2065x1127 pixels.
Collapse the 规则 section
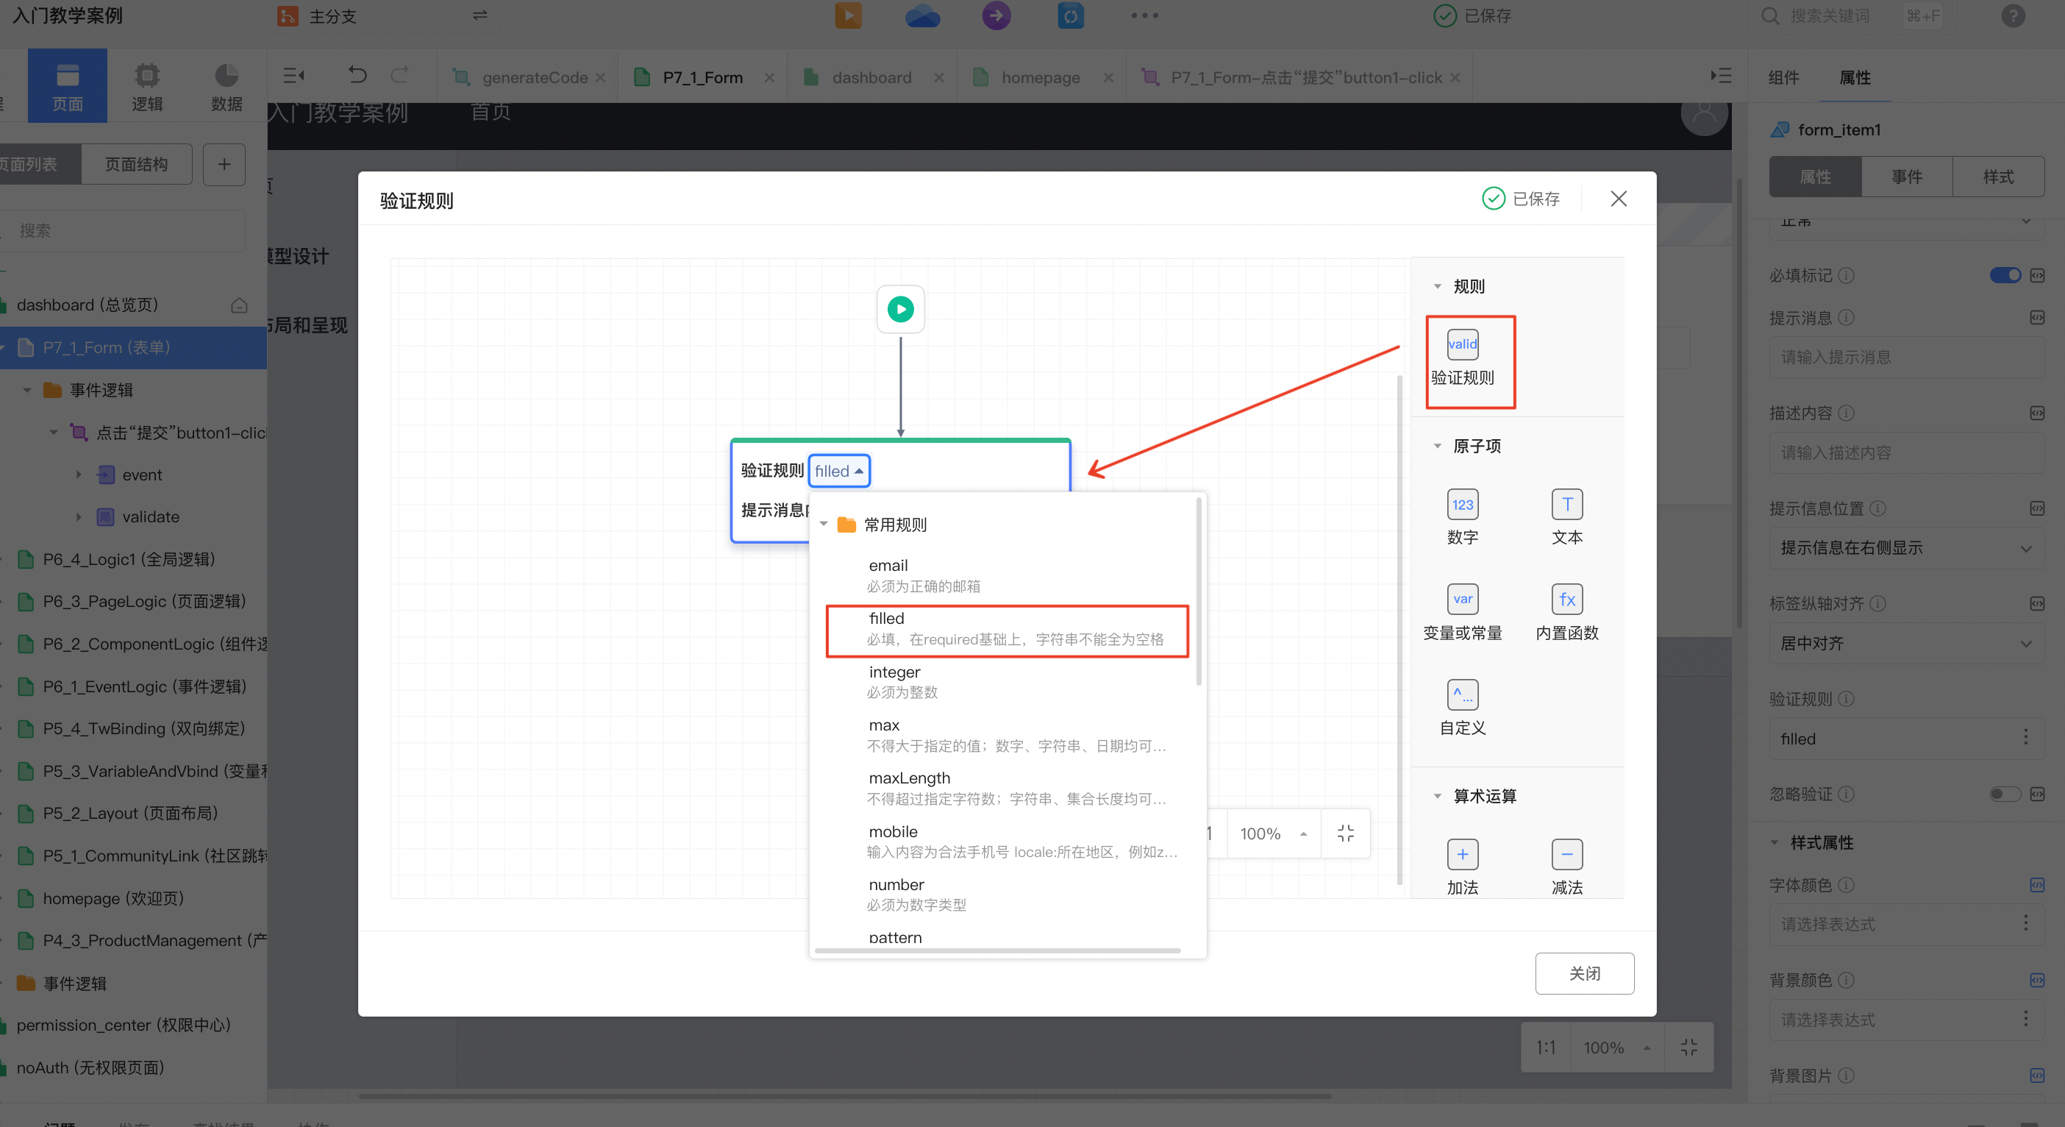[1436, 286]
